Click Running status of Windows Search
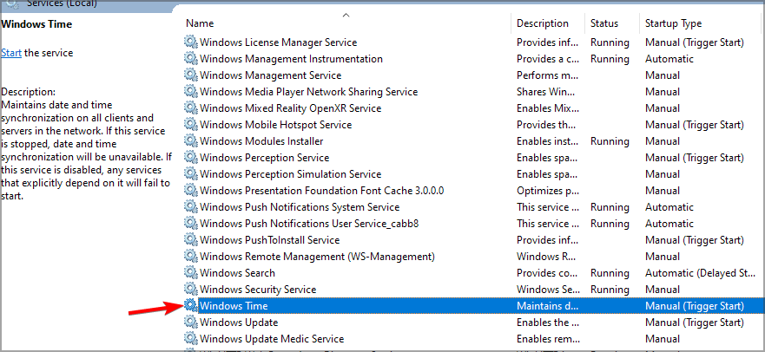Screen dimensions: 765x352 pos(610,272)
